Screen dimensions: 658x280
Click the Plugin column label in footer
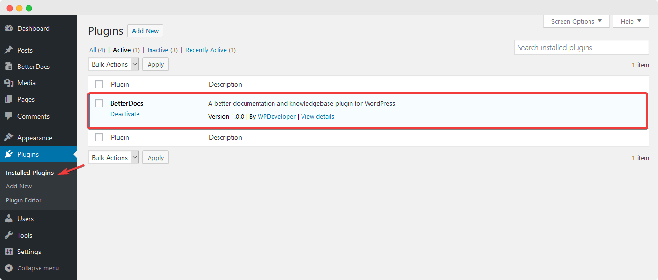[120, 137]
